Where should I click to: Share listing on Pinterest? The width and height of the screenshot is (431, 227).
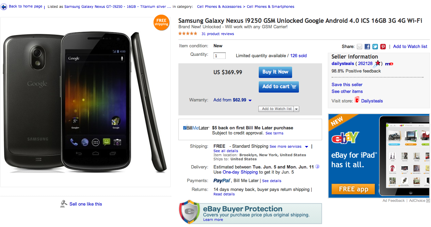pos(383,47)
